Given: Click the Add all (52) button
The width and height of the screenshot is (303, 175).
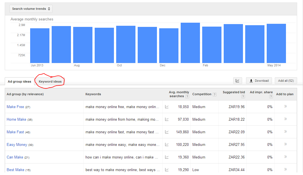Looking at the screenshot, I should point(286,81).
